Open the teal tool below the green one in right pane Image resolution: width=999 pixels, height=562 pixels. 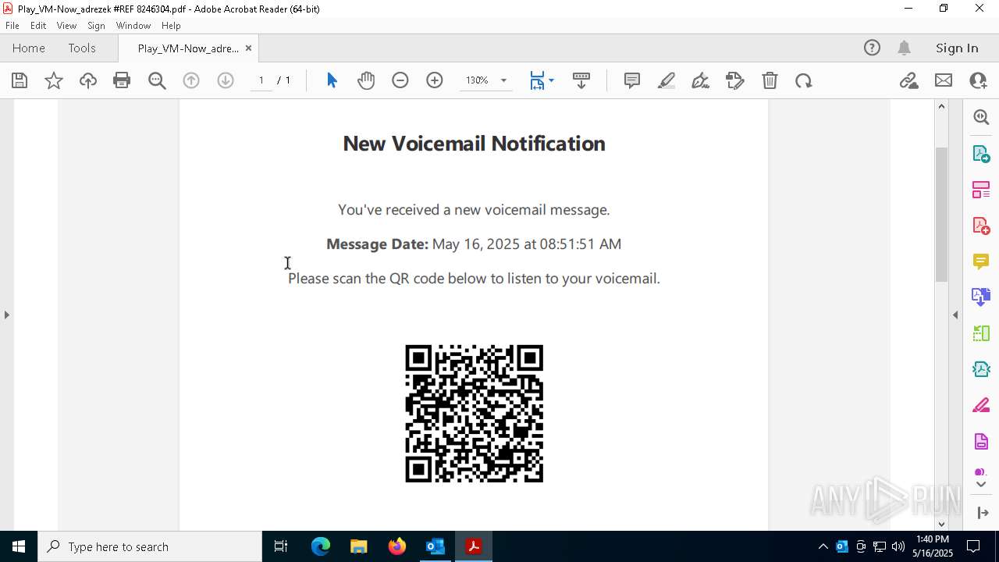981,369
